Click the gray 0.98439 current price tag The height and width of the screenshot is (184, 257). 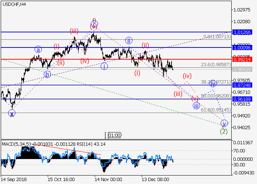[x=243, y=69]
